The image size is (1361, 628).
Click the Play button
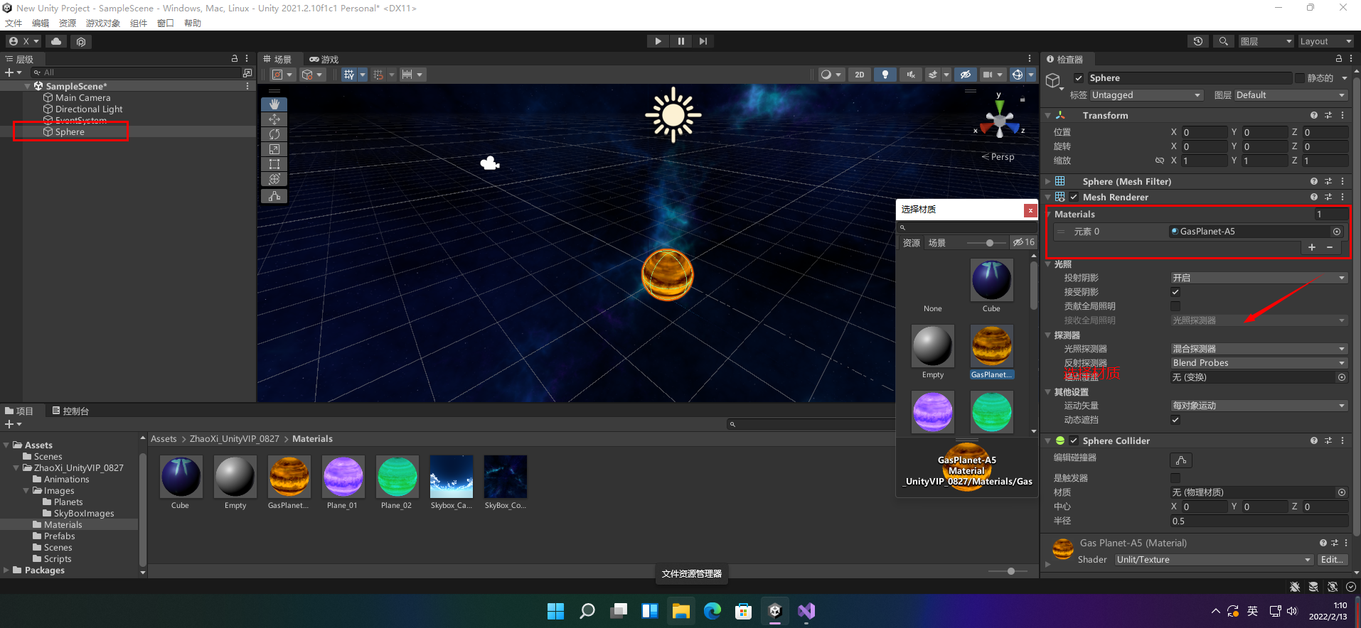point(658,41)
